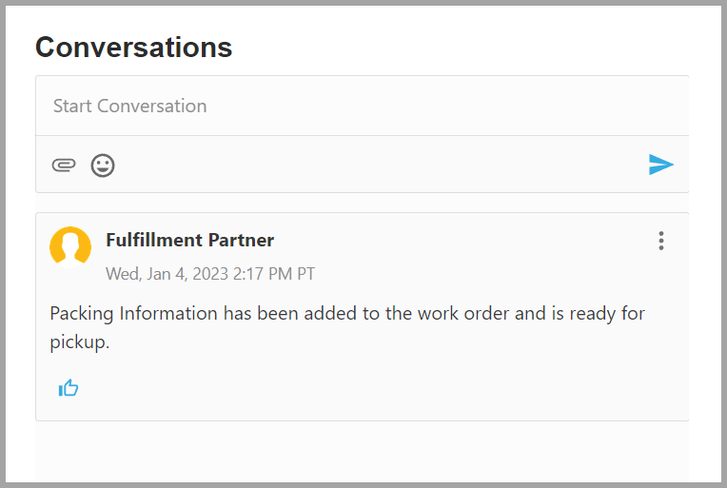Image resolution: width=727 pixels, height=488 pixels.
Task: Expand message options via vertical ellipsis
Action: tap(661, 241)
